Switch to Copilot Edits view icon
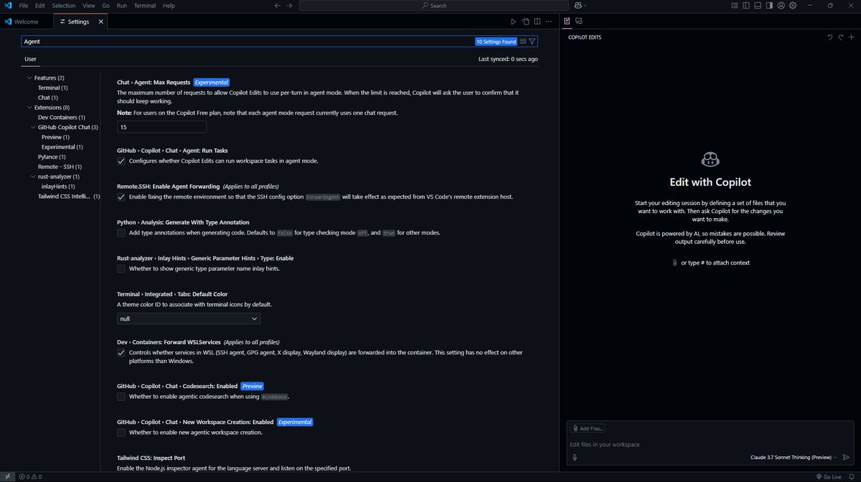Viewport: 861px width, 482px height. [x=567, y=22]
